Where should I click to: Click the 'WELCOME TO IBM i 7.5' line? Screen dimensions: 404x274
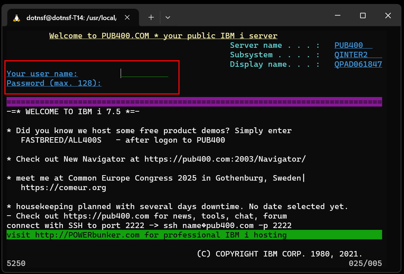pos(73,112)
